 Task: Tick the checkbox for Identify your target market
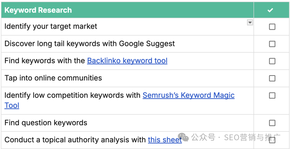(x=272, y=27)
